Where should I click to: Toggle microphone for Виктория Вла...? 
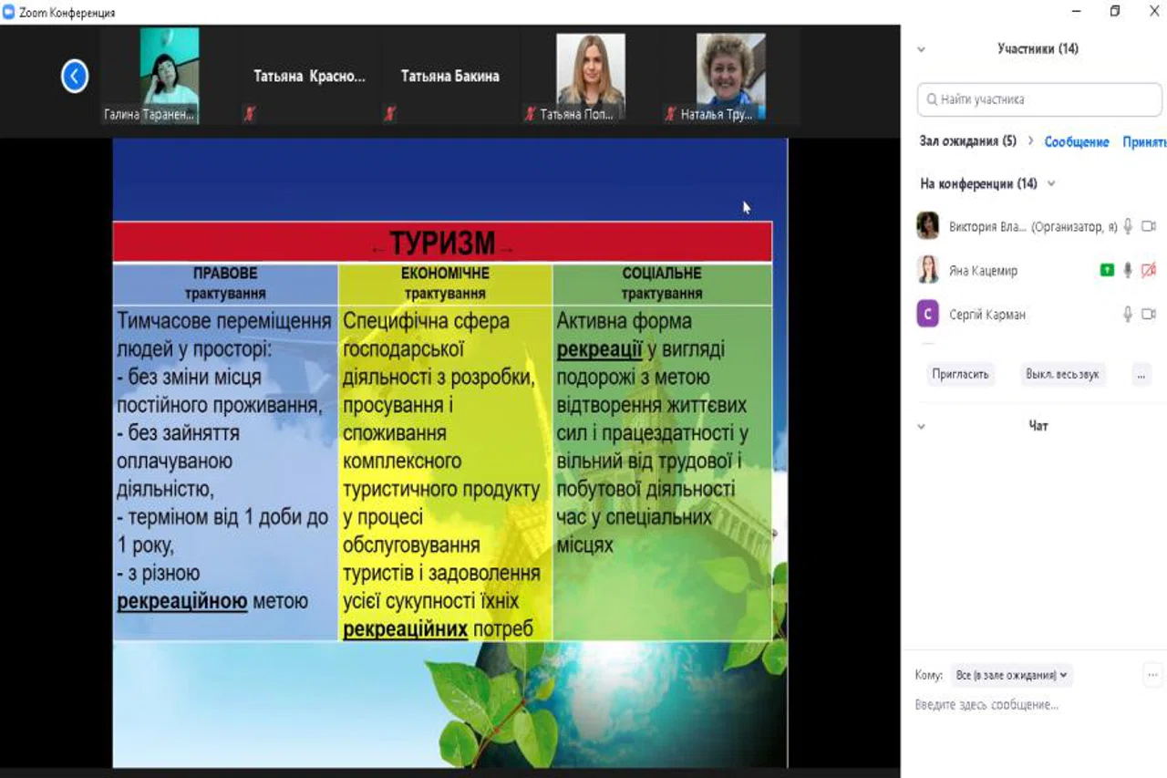coord(1128,226)
